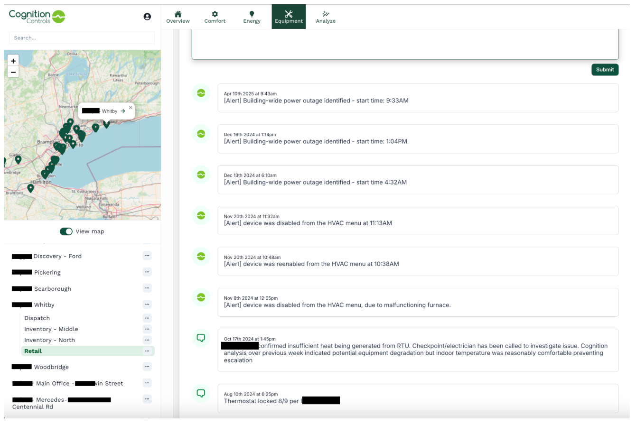This screenshot has width=636, height=424.
Task: Click the Search input field
Action: click(82, 38)
